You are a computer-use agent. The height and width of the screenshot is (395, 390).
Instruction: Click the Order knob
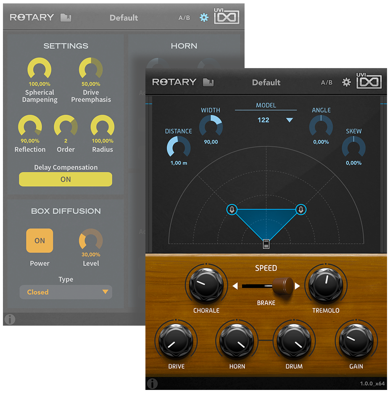tap(66, 126)
